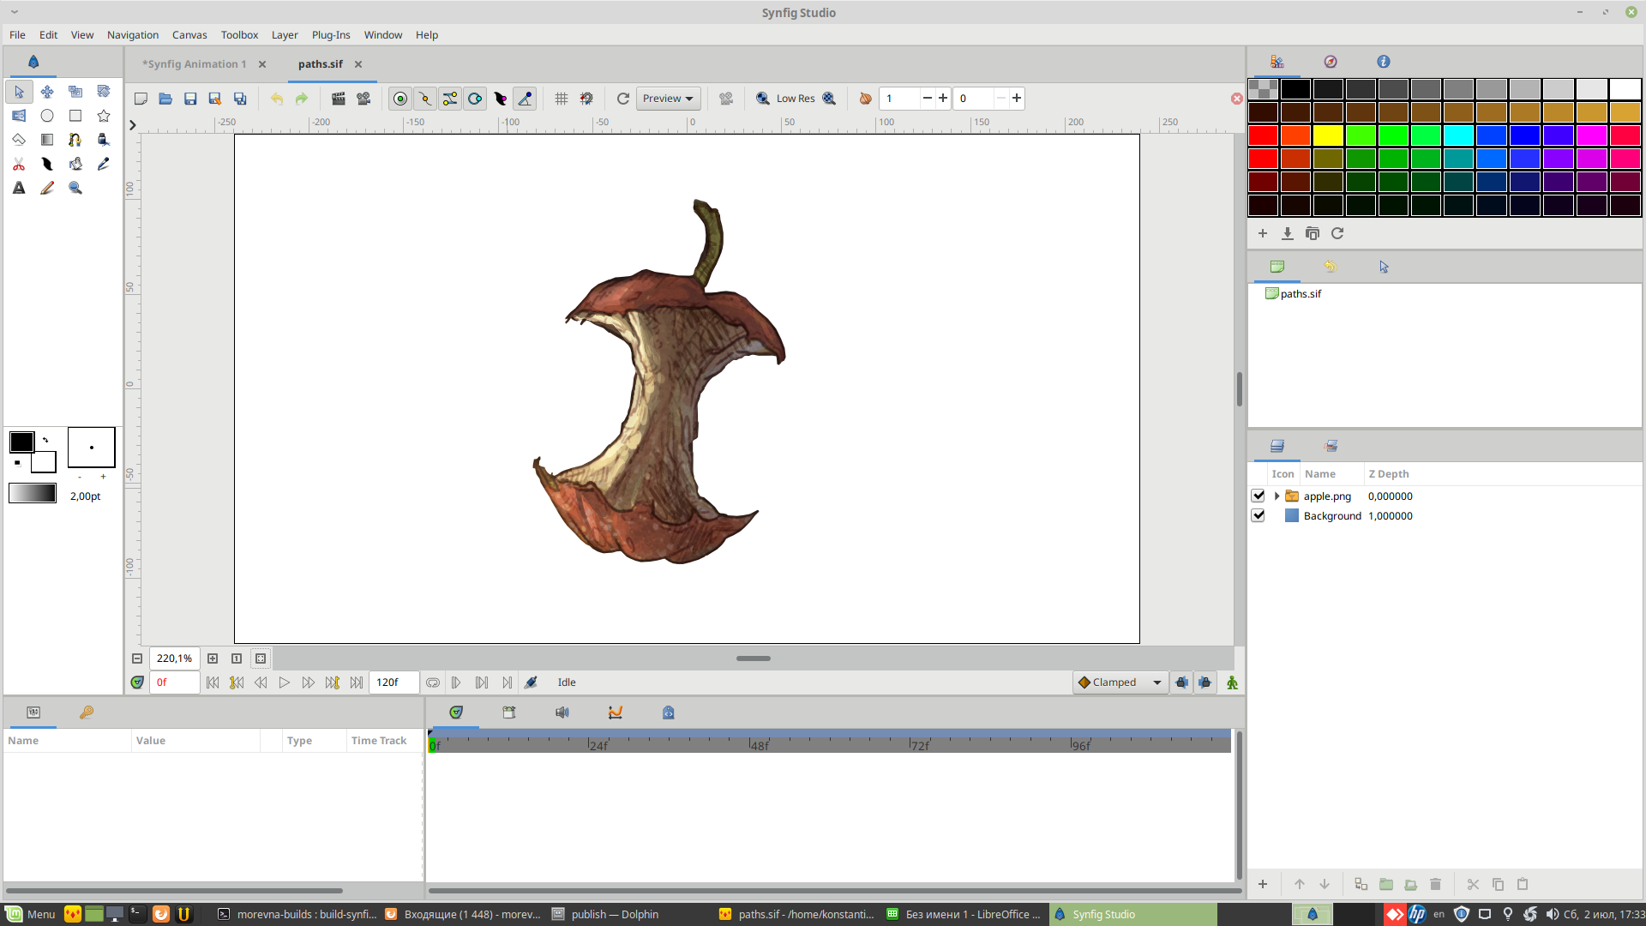
Task: Uncheck Background layer visibility
Action: tap(1258, 515)
